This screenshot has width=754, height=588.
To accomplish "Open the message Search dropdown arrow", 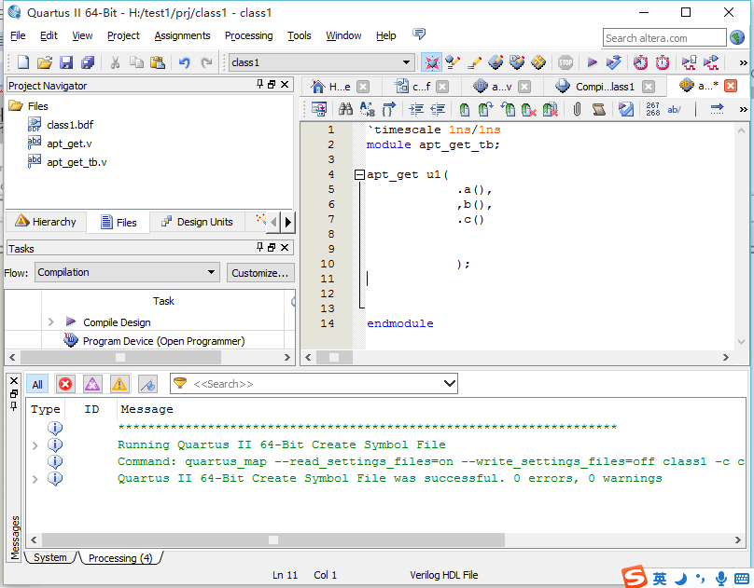I will [449, 384].
